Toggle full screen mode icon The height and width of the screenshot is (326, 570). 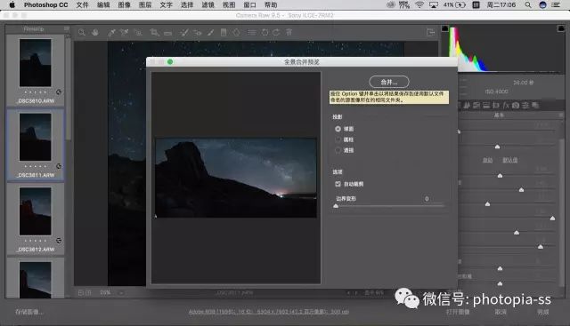point(430,32)
